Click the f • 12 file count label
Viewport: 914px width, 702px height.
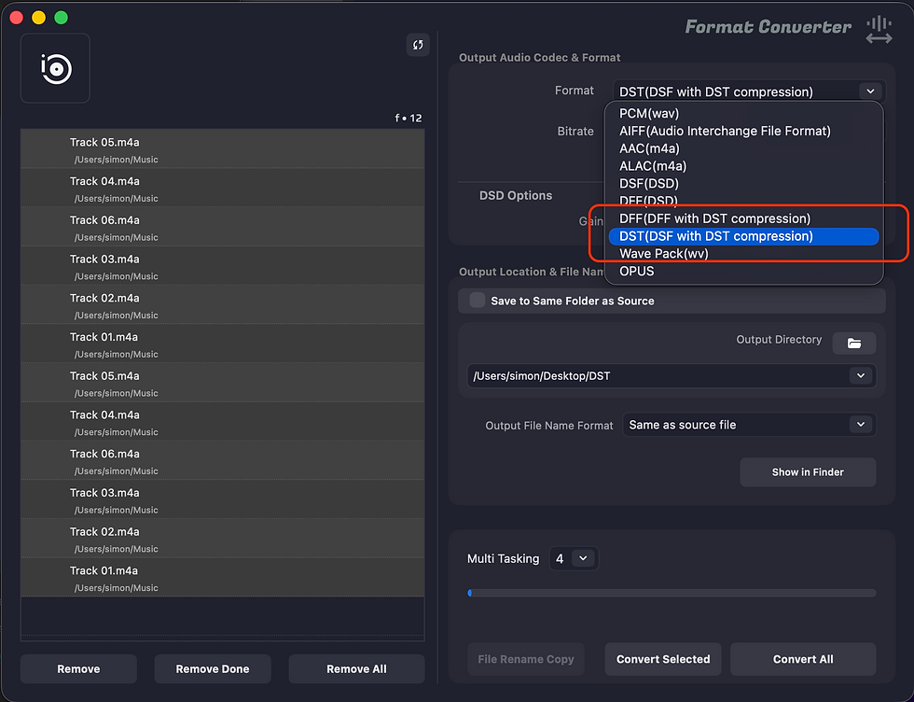coord(409,118)
